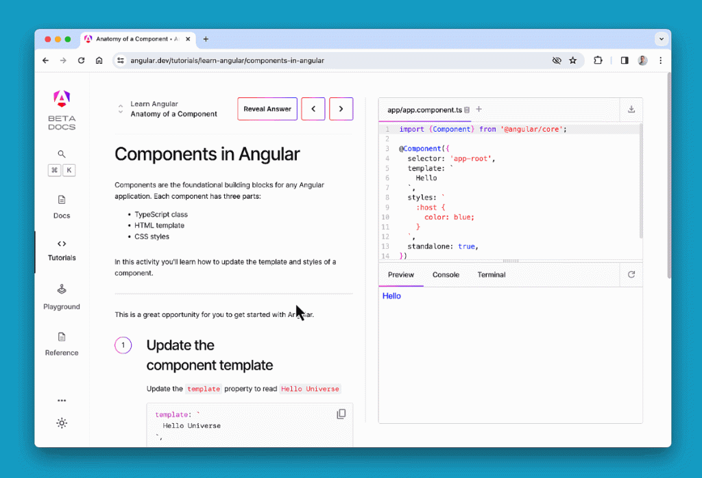Add a new file with plus icon
This screenshot has width=702, height=478.
click(x=479, y=109)
